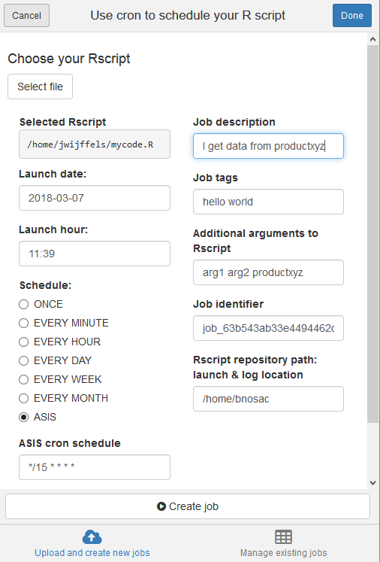Click the Cancel button
Screen dimensions: 380x562
[26, 15]
